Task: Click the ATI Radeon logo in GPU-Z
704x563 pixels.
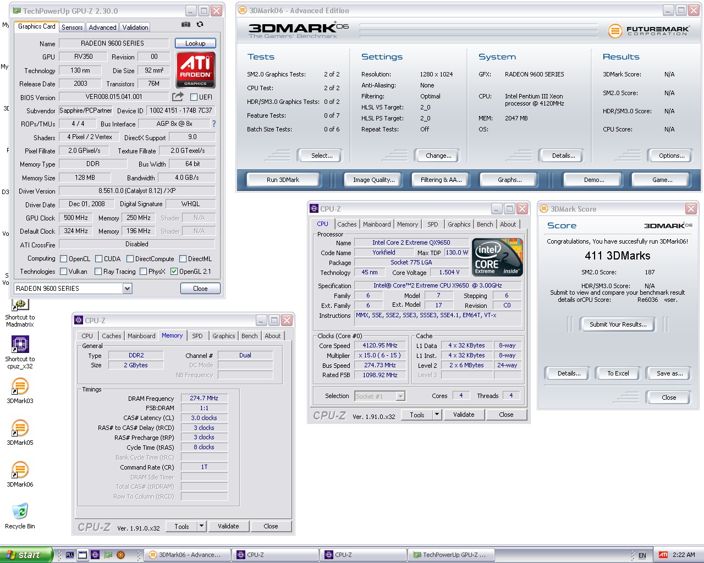Action: coord(196,70)
